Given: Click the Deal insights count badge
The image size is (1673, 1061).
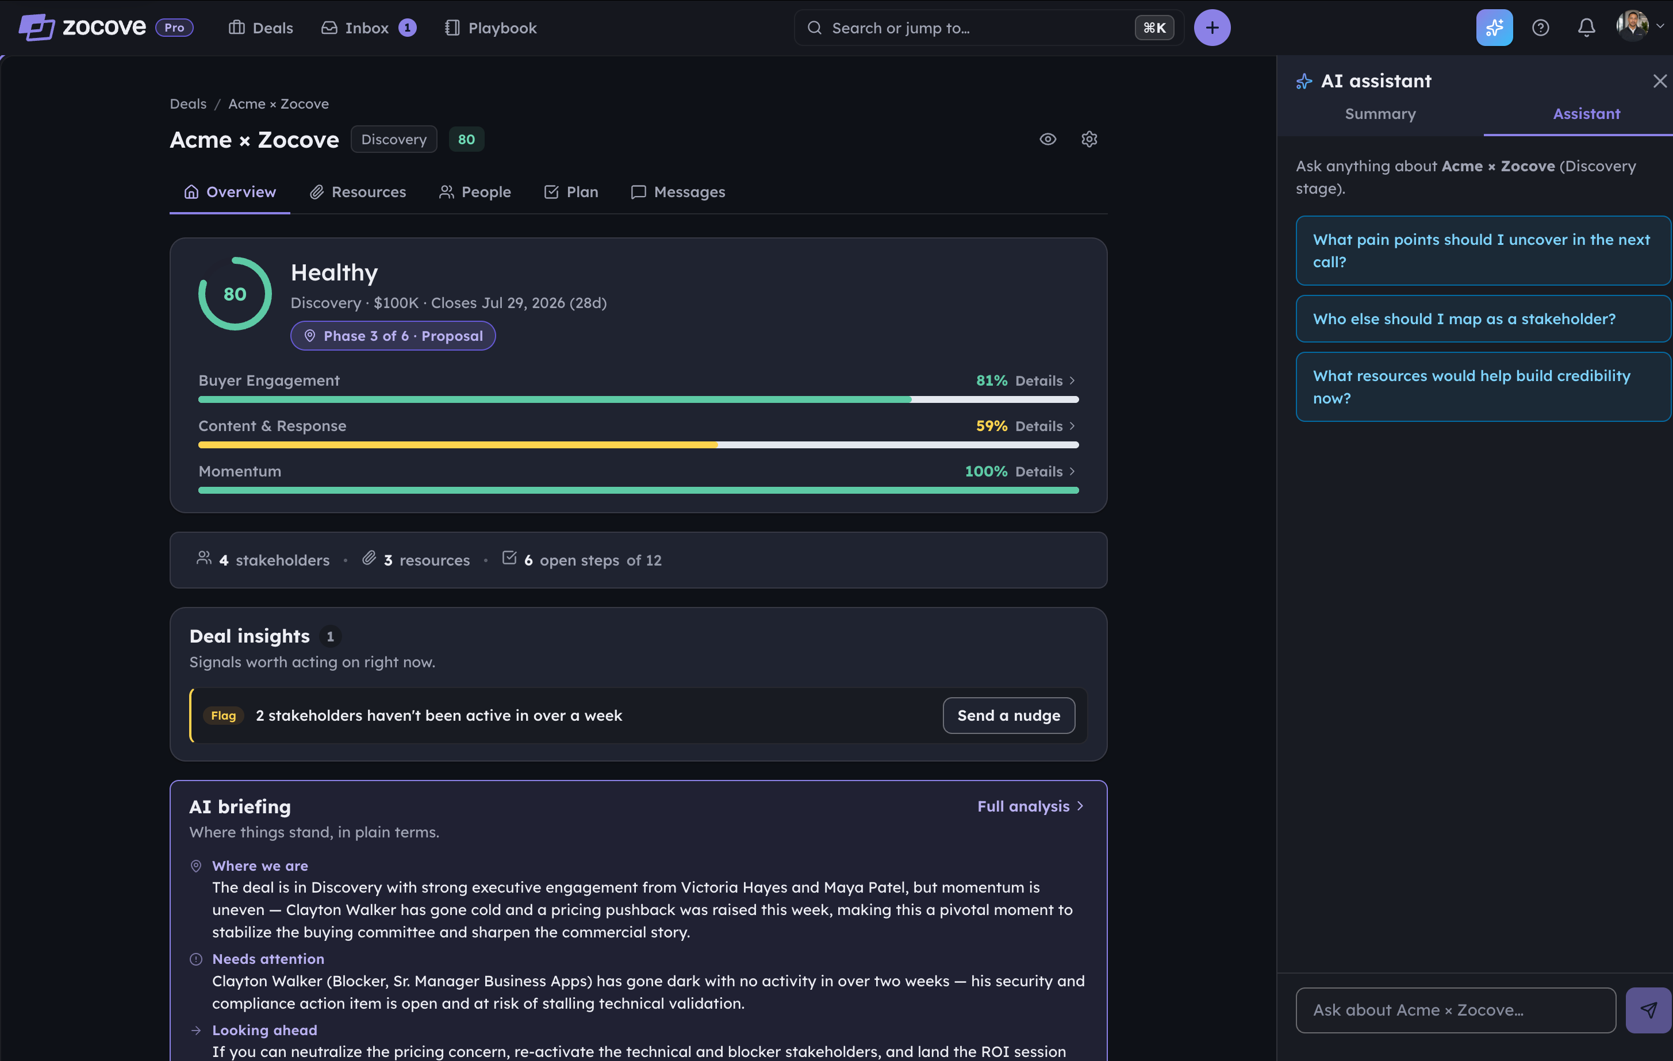Looking at the screenshot, I should tap(330, 636).
